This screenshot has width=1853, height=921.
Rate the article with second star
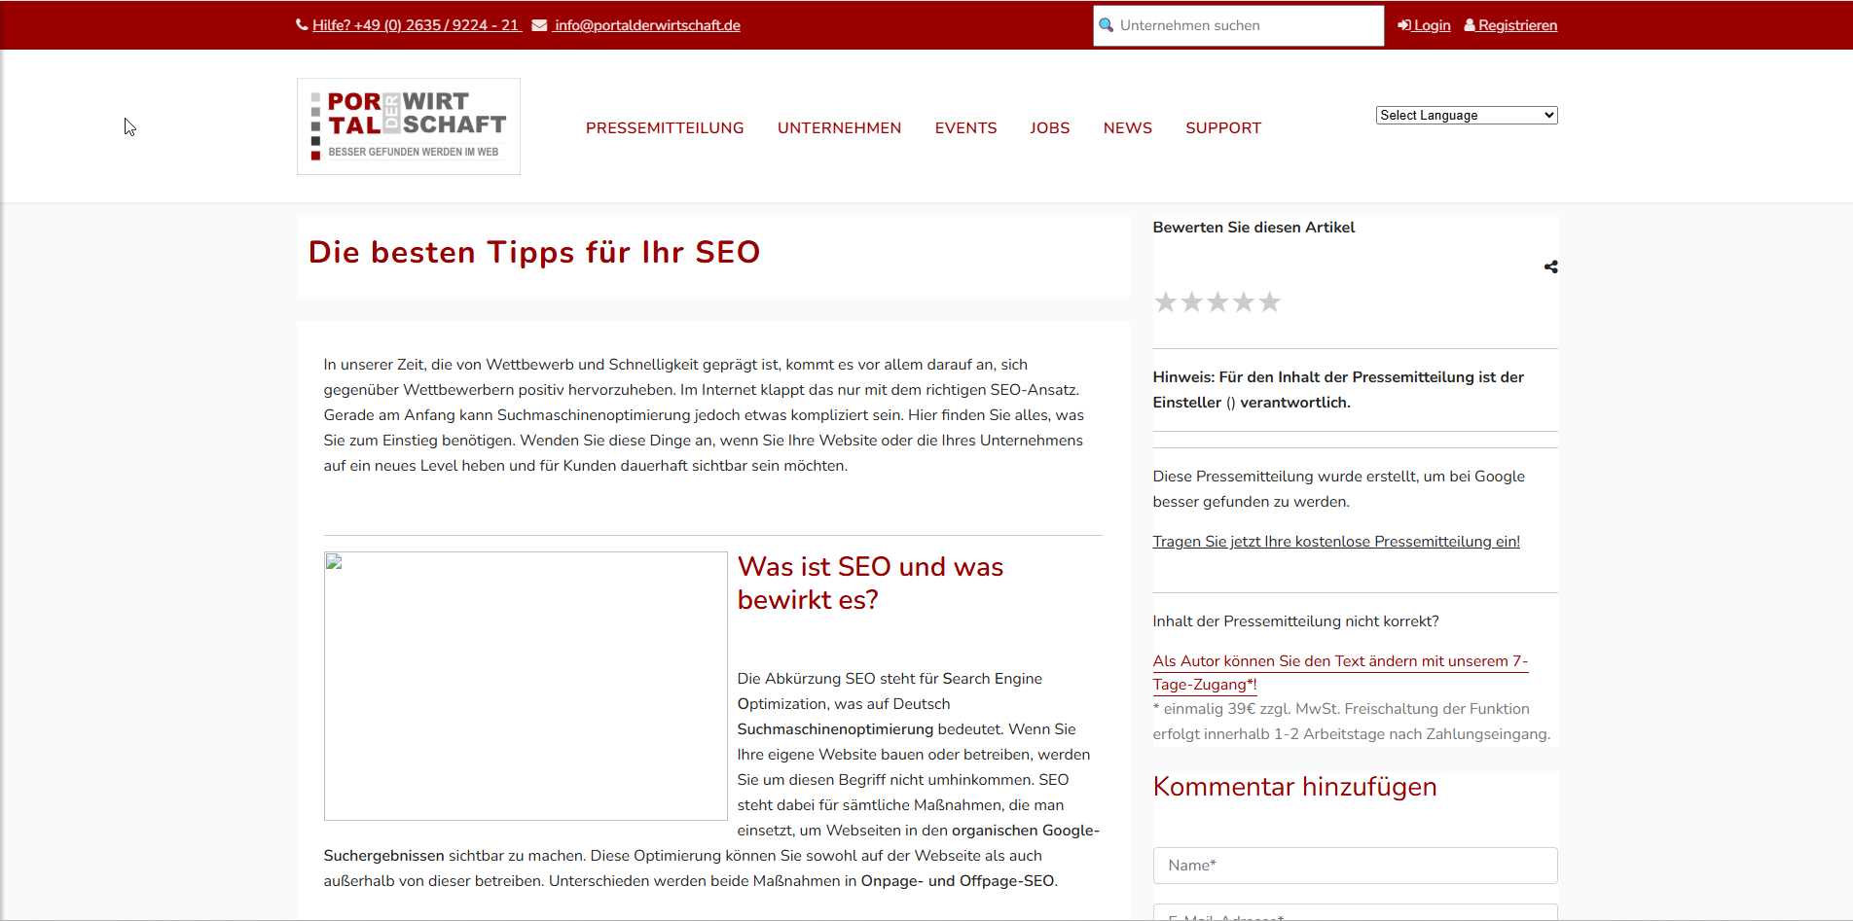[x=1191, y=302]
